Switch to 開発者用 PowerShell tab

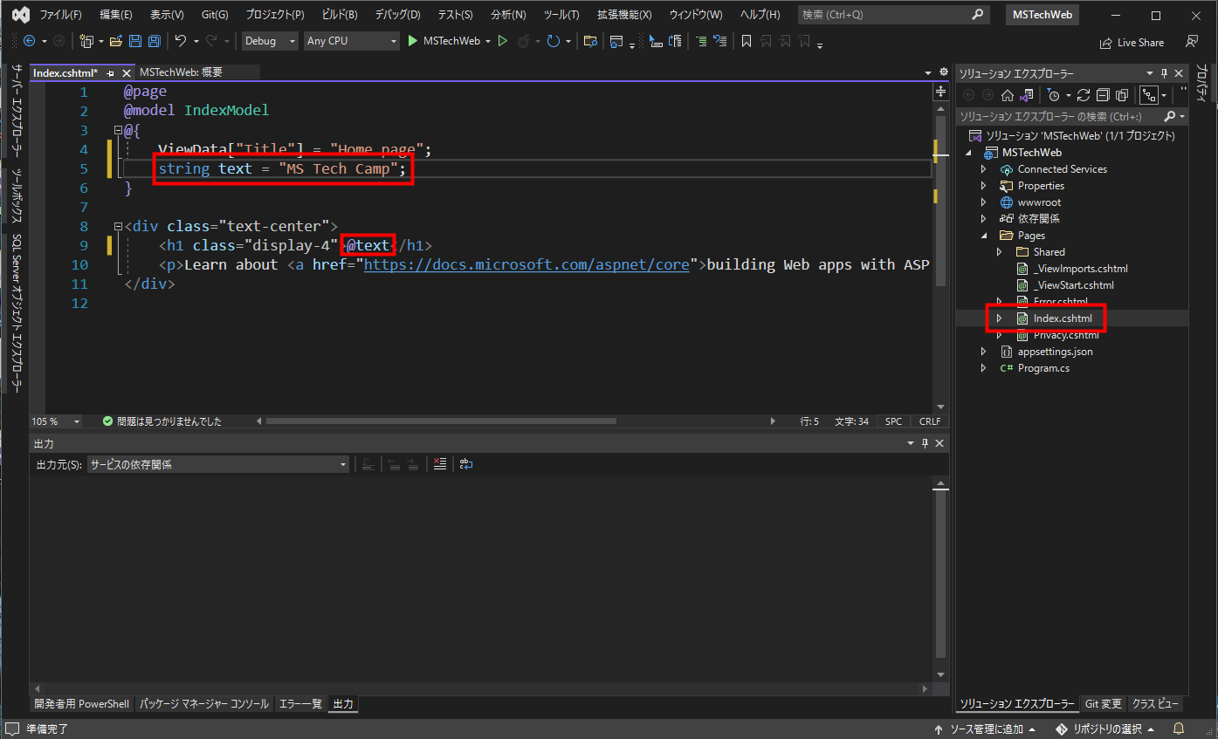click(x=81, y=704)
